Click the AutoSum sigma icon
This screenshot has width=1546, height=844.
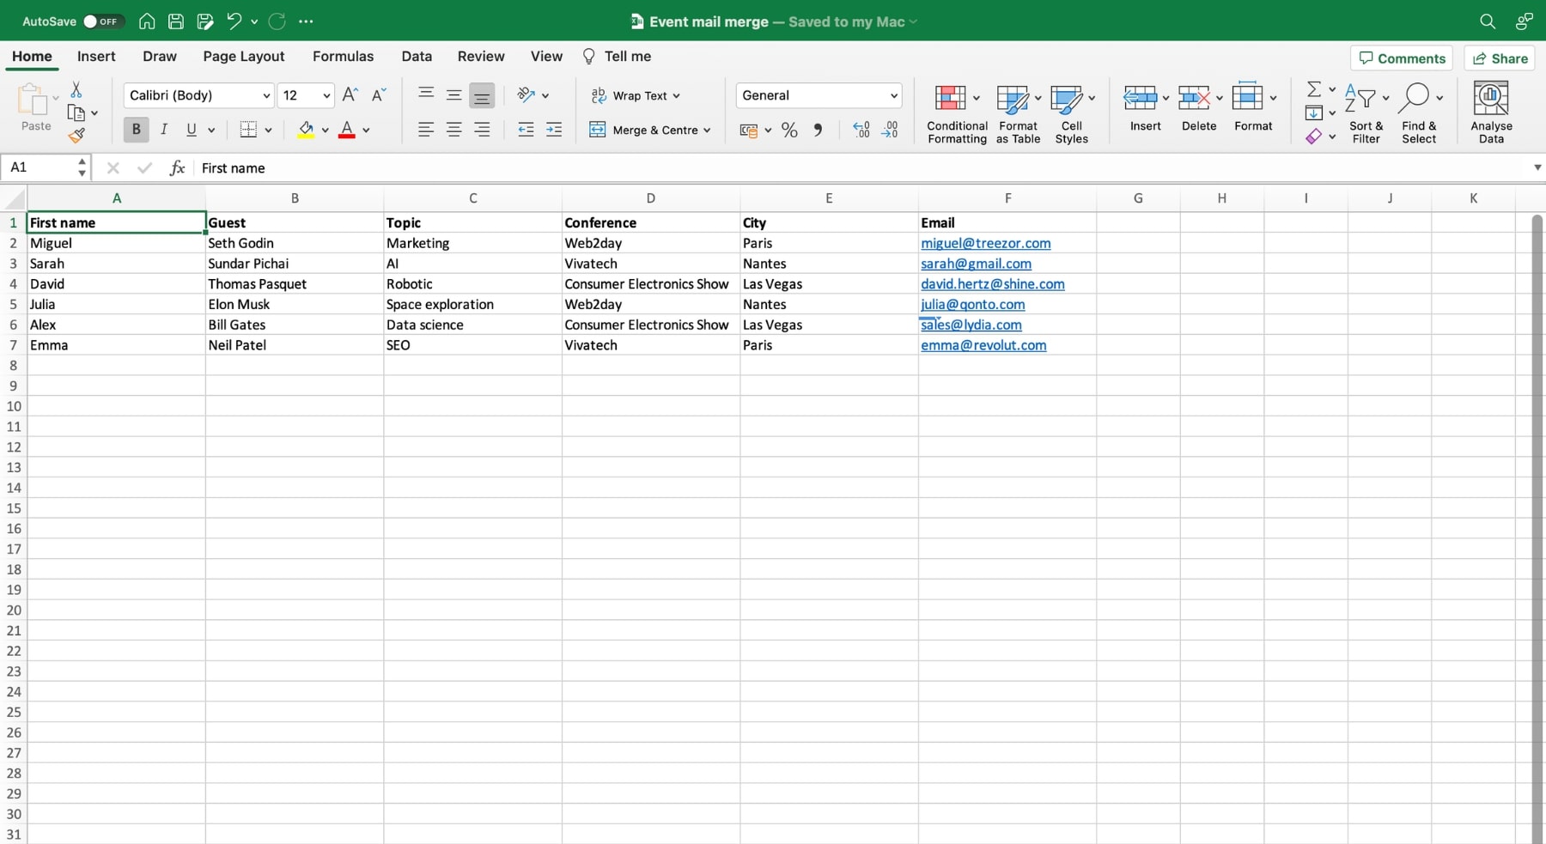(1315, 88)
